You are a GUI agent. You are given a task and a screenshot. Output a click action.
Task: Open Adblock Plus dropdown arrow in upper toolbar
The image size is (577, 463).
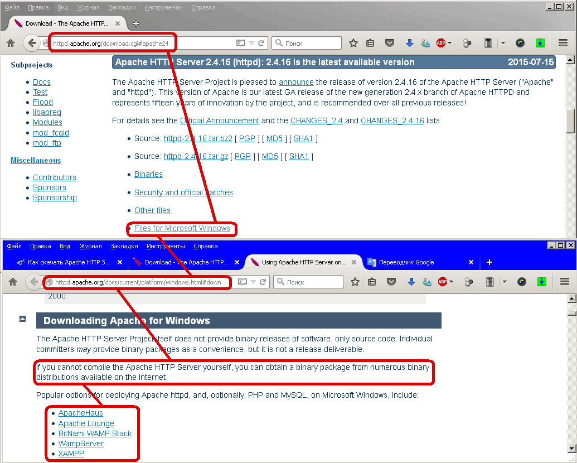pos(450,43)
